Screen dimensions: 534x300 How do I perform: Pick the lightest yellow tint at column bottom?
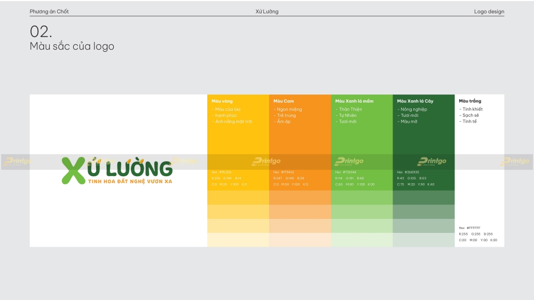pyautogui.click(x=238, y=240)
